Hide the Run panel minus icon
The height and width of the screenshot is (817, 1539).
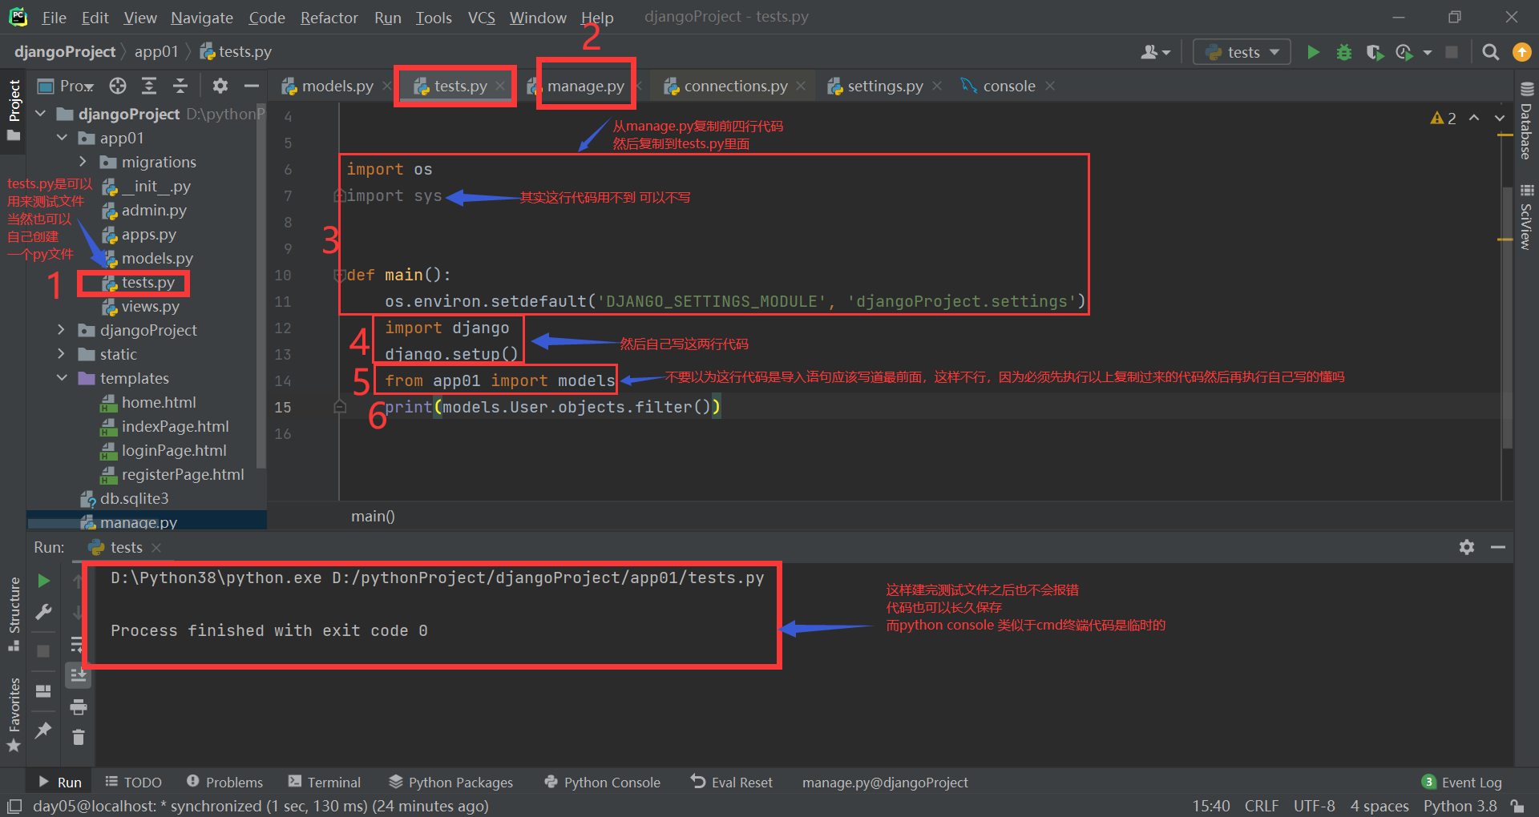pyautogui.click(x=1498, y=547)
